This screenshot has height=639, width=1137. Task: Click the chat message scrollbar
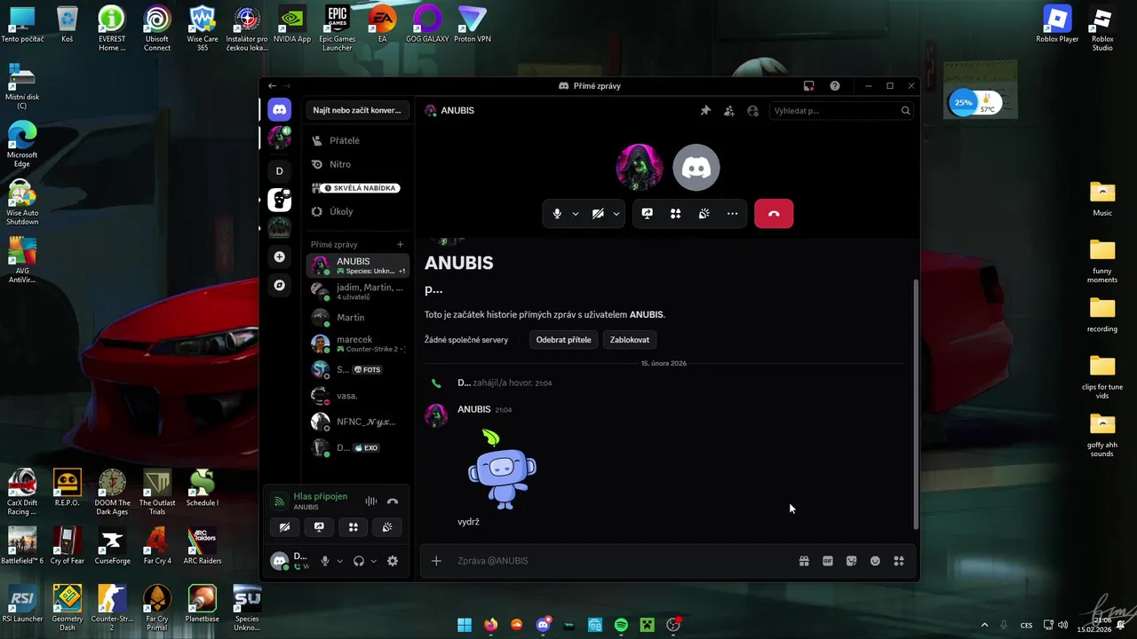pos(915,404)
